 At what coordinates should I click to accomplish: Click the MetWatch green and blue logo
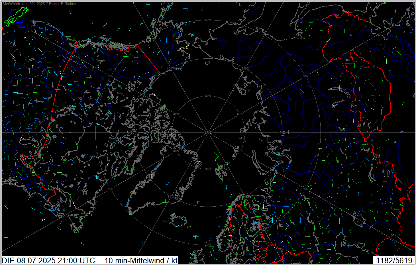click(17, 17)
